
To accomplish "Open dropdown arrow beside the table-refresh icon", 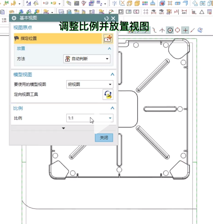I will tap(105, 4).
